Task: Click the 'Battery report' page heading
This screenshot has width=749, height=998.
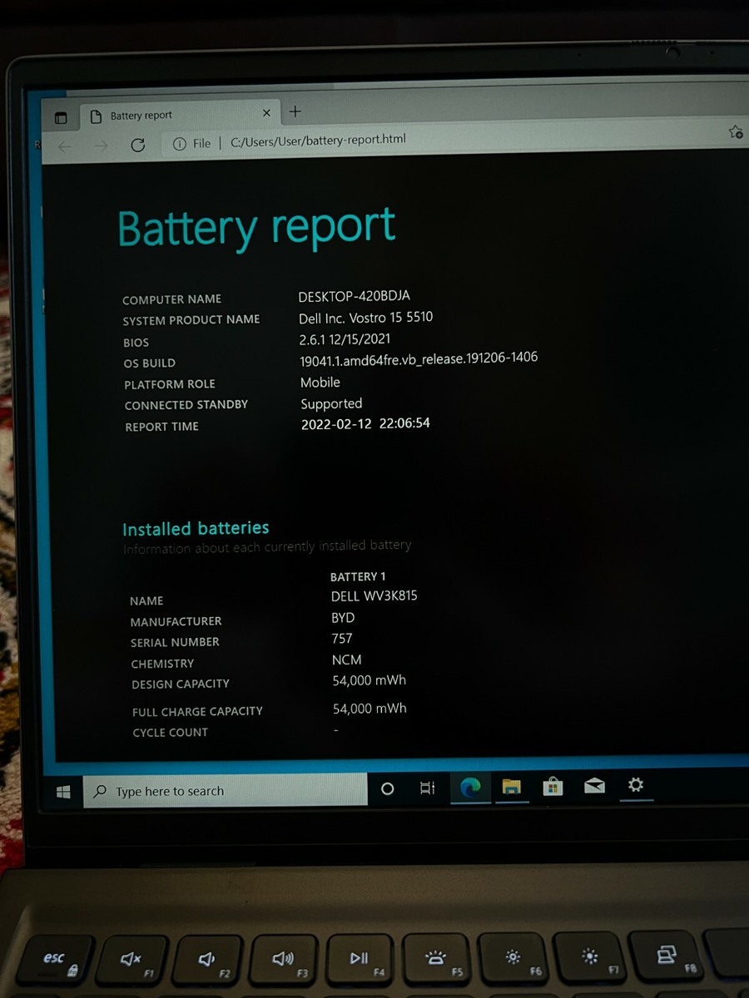Action: pyautogui.click(x=256, y=228)
